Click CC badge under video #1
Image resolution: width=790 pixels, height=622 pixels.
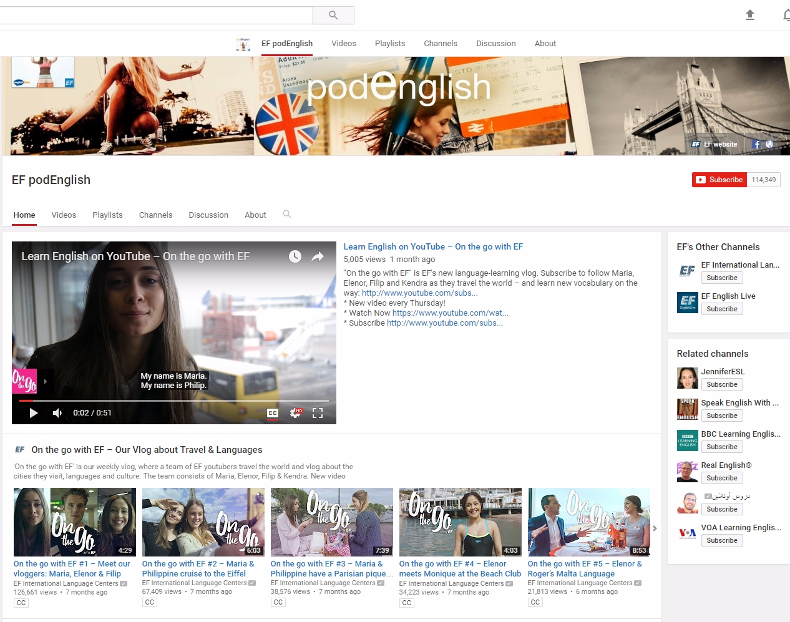pos(21,603)
